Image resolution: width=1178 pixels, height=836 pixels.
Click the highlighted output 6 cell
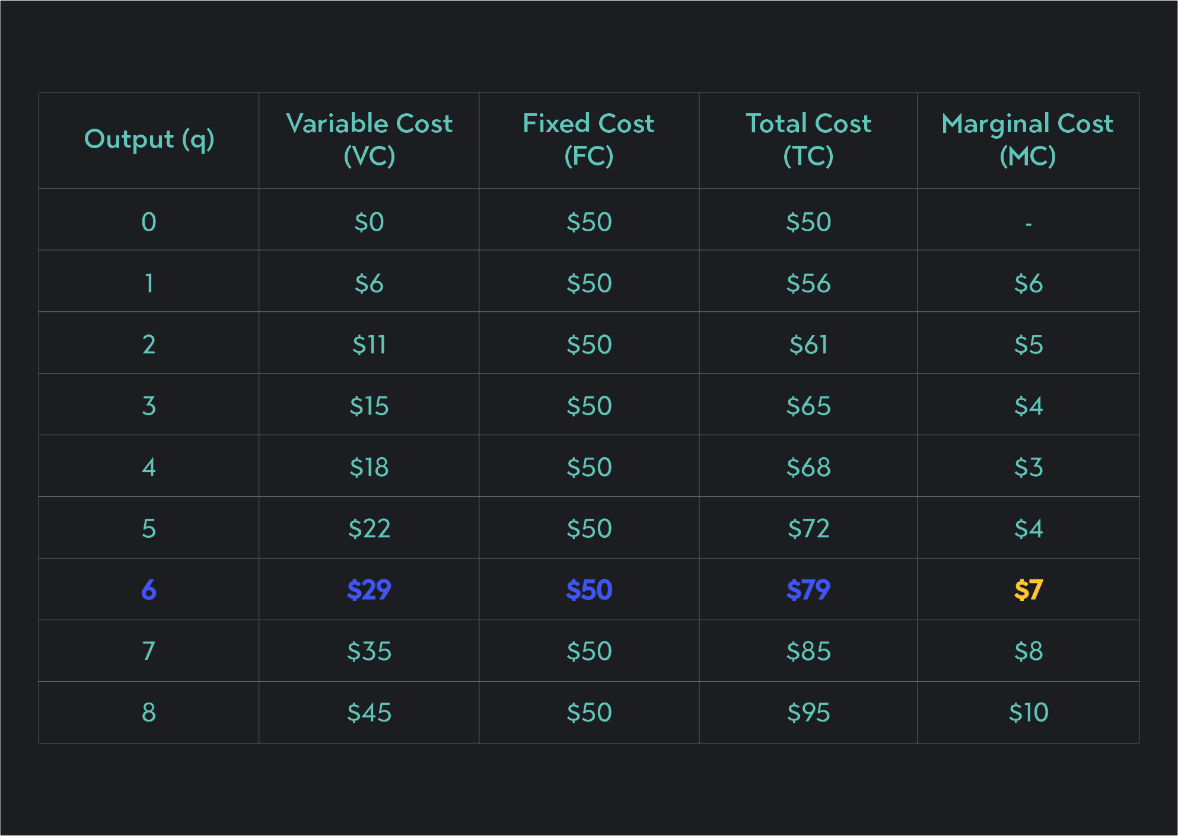(x=149, y=590)
